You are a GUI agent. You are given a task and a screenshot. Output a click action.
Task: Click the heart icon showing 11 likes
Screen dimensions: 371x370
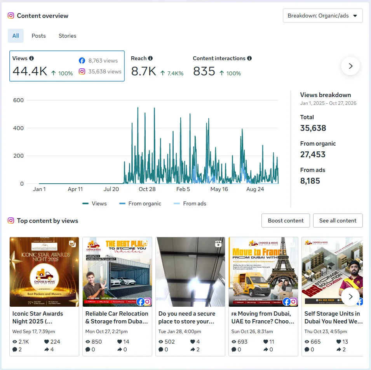click(266, 342)
